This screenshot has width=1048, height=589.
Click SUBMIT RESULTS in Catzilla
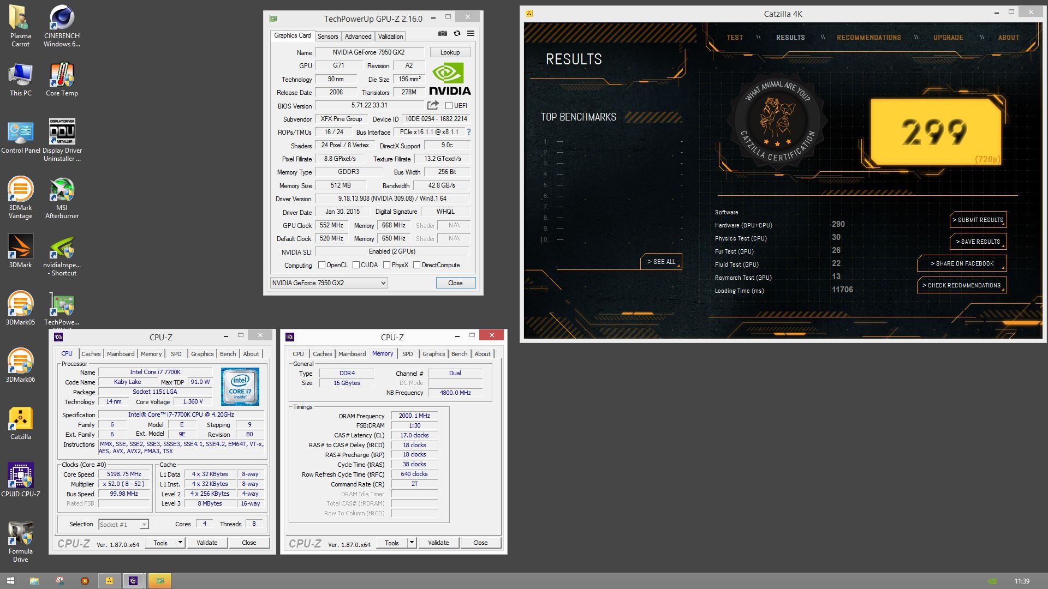(x=978, y=220)
